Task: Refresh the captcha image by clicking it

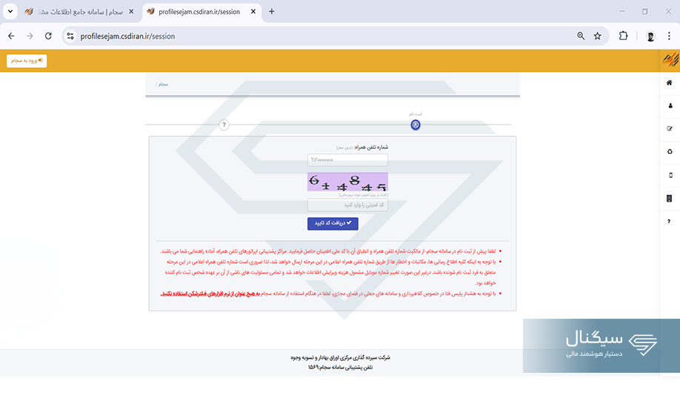Action: 347,182
